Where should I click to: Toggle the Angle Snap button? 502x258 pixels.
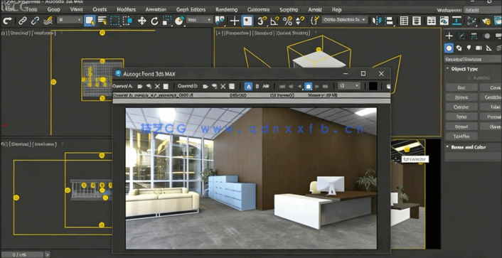pos(274,21)
